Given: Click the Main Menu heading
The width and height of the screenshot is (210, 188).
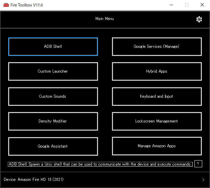Looking at the screenshot, I should click(x=104, y=19).
